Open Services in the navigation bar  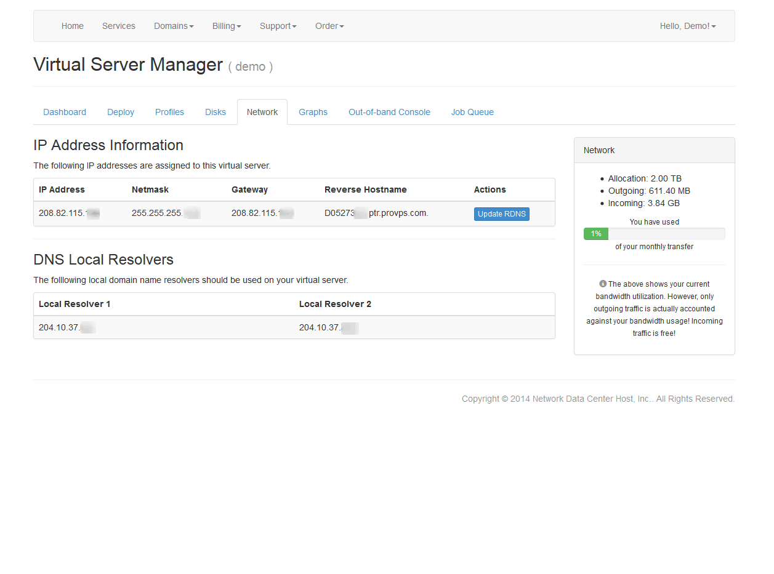point(119,26)
